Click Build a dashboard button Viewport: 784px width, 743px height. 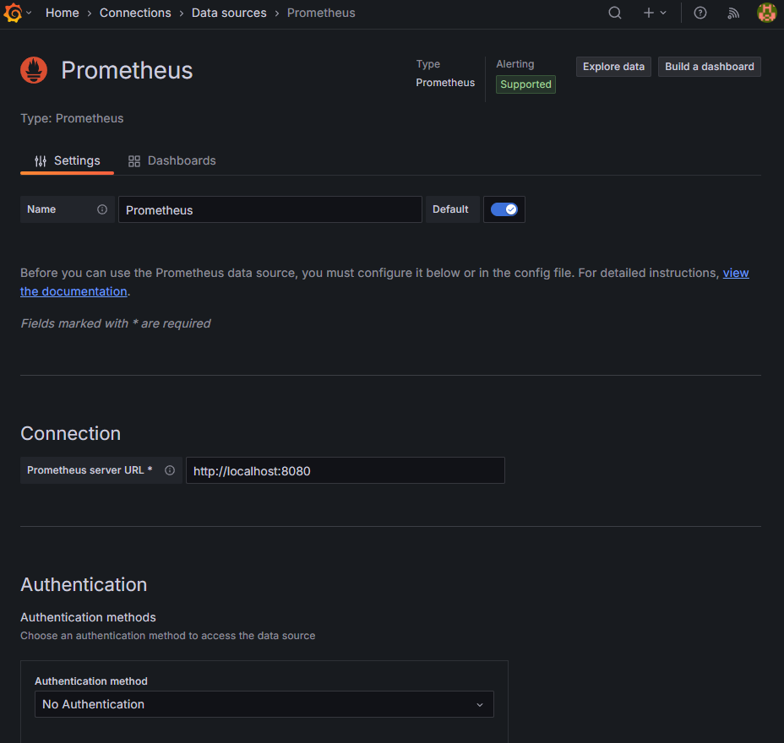pos(709,67)
